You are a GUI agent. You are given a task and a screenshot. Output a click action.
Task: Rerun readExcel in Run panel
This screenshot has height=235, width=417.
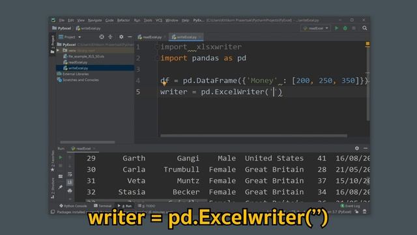[61, 157]
